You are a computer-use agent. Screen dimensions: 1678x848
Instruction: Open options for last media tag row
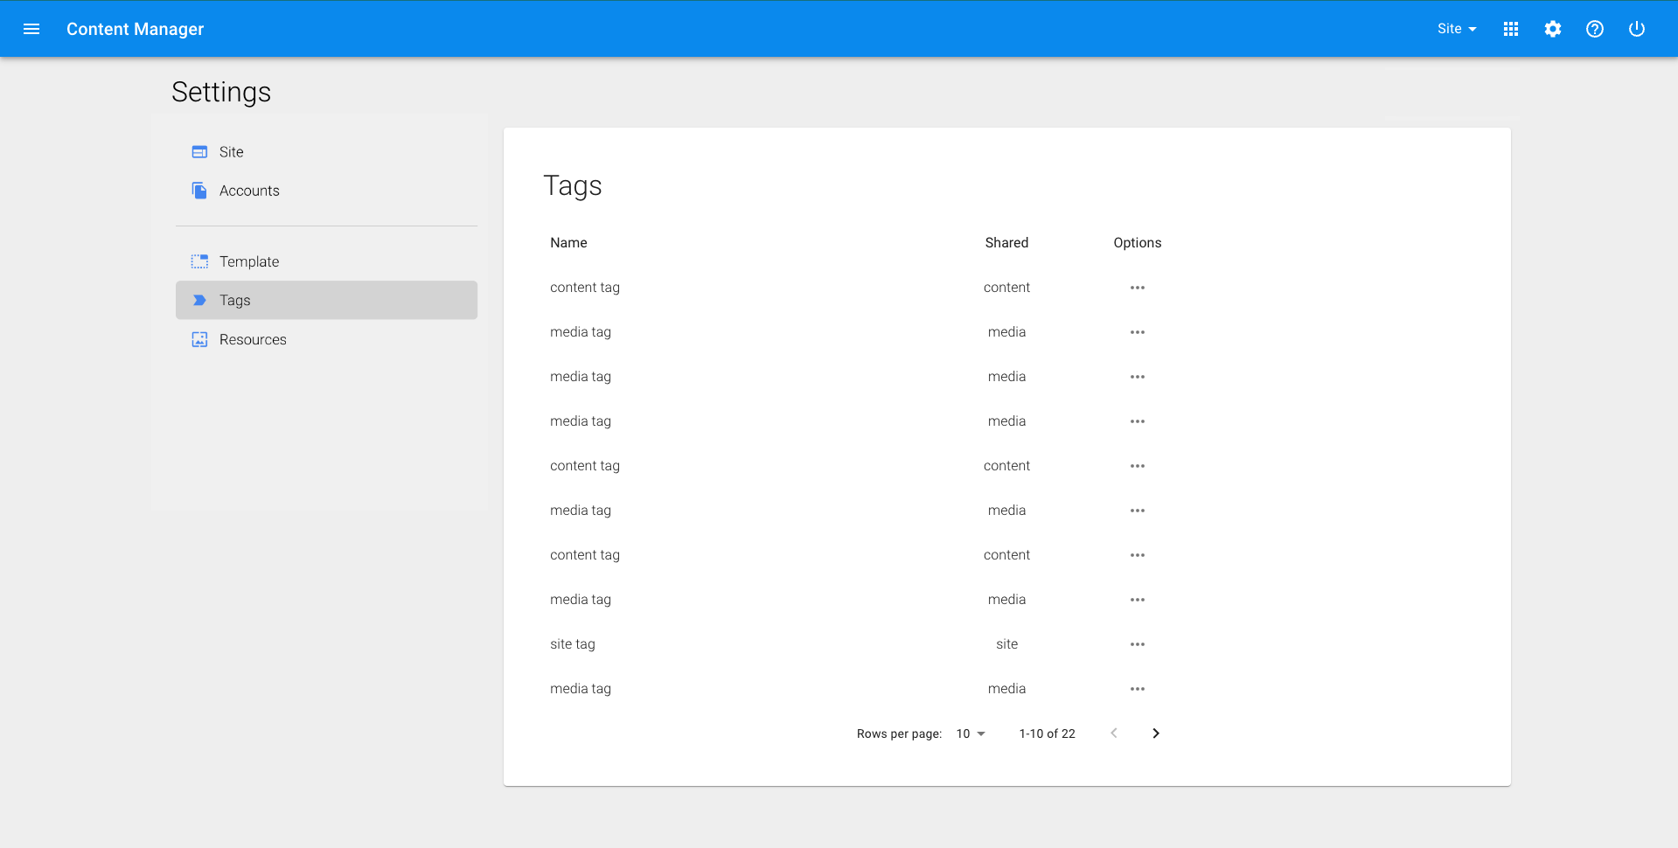[1137, 689]
